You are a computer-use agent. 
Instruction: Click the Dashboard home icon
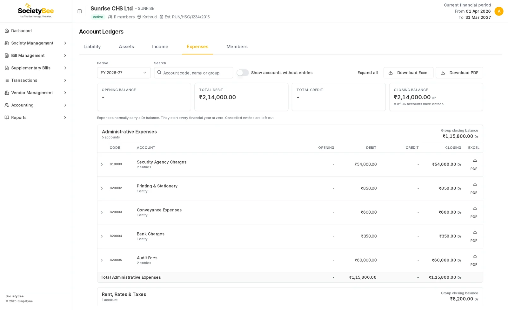coord(7,31)
